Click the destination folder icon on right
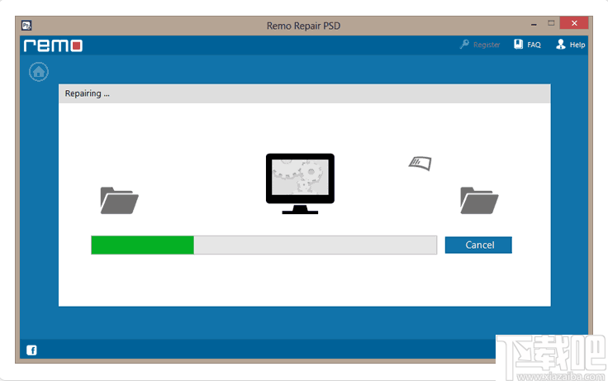This screenshot has height=381, width=608. 479,200
